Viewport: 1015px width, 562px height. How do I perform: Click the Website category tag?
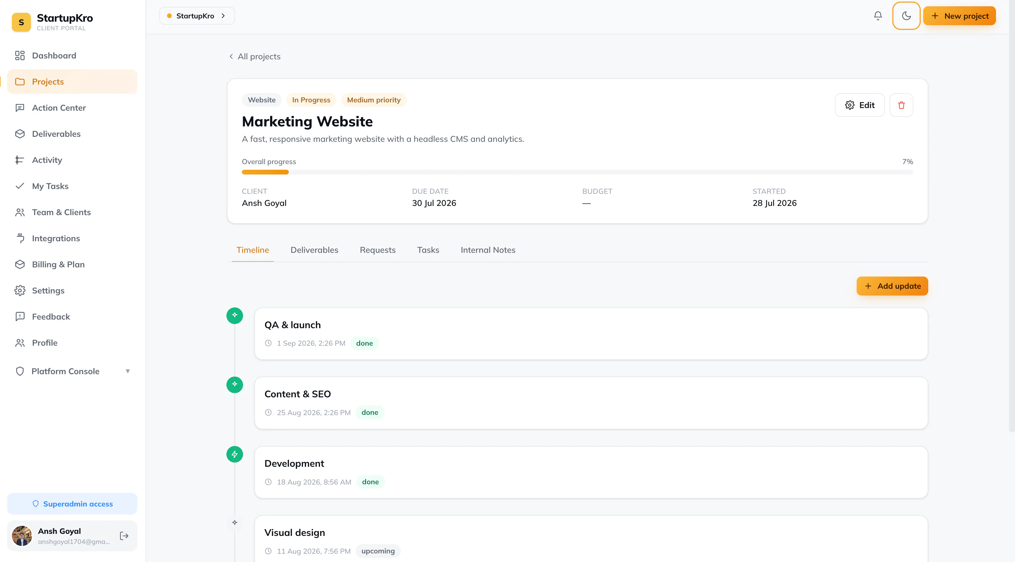click(x=262, y=100)
